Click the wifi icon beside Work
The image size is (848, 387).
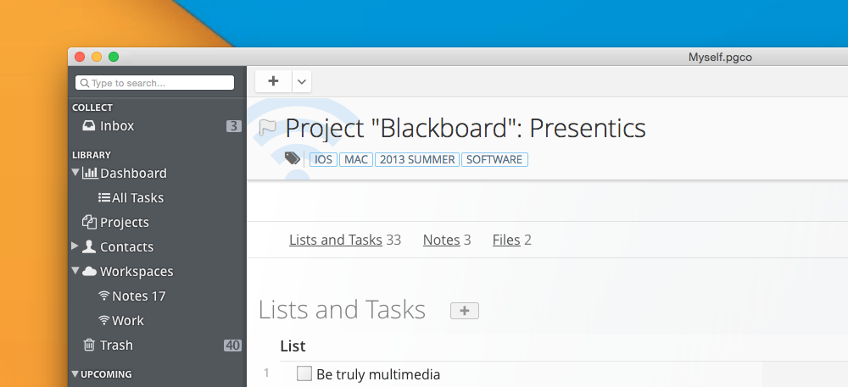pos(104,321)
